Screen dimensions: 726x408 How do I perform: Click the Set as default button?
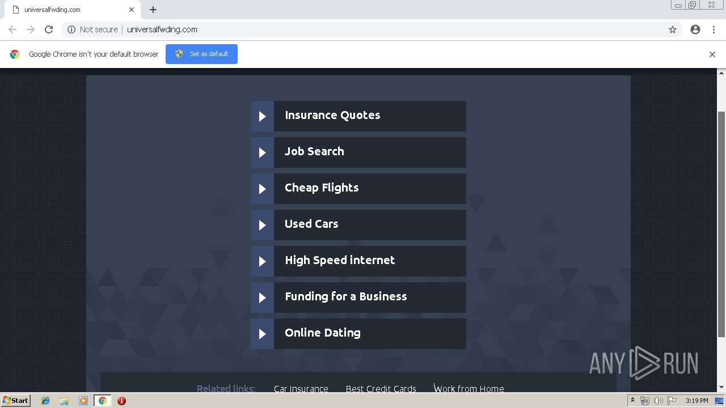pyautogui.click(x=201, y=54)
